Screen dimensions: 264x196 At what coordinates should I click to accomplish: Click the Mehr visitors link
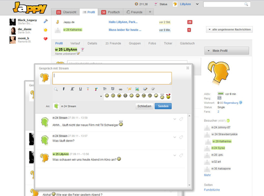tap(207, 175)
